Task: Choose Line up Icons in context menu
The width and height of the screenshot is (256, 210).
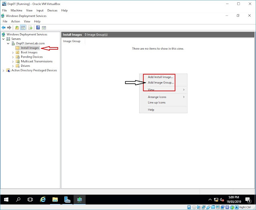Action: coord(163,102)
